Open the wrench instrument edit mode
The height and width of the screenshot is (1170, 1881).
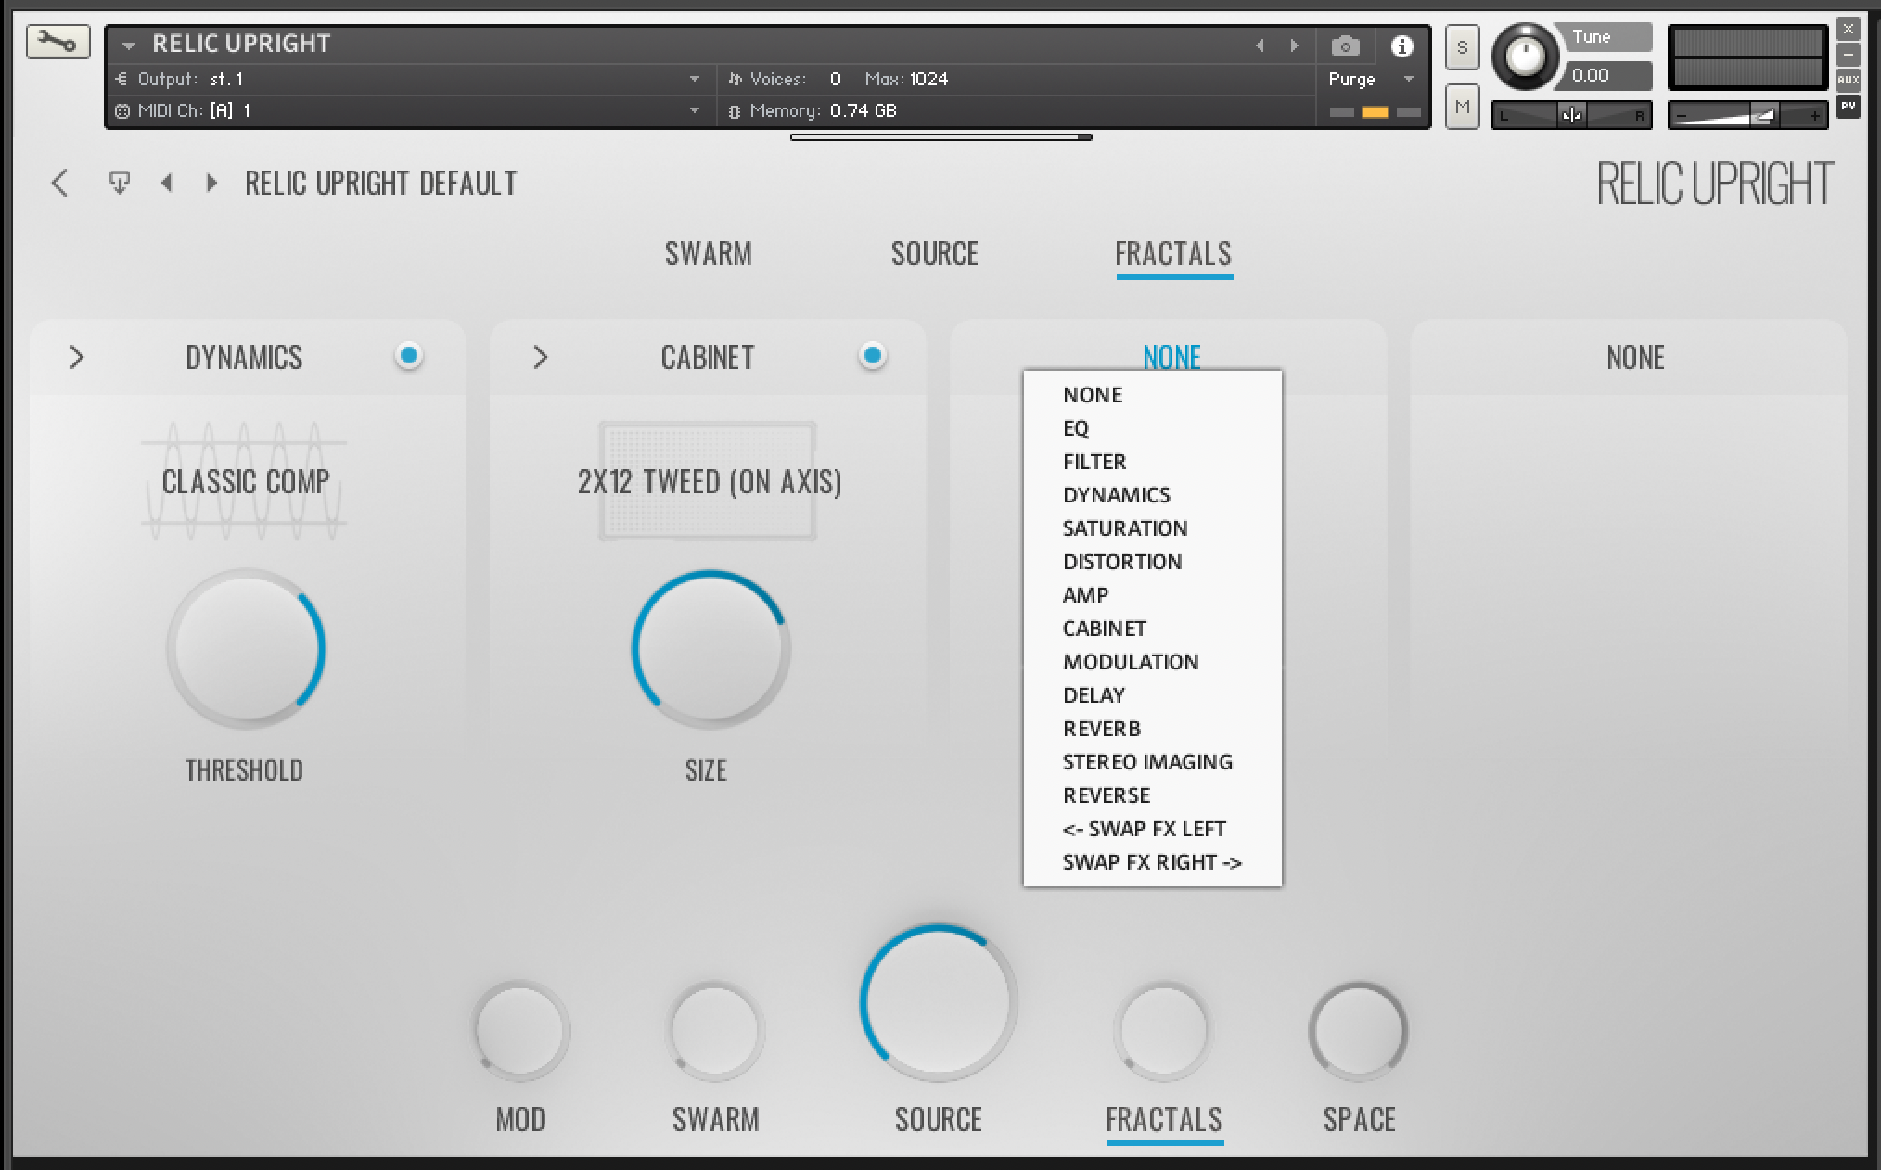(58, 43)
